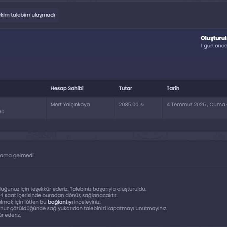Click the 2085.00 amount value
The width and height of the screenshot is (227, 227).
[x=129, y=105]
